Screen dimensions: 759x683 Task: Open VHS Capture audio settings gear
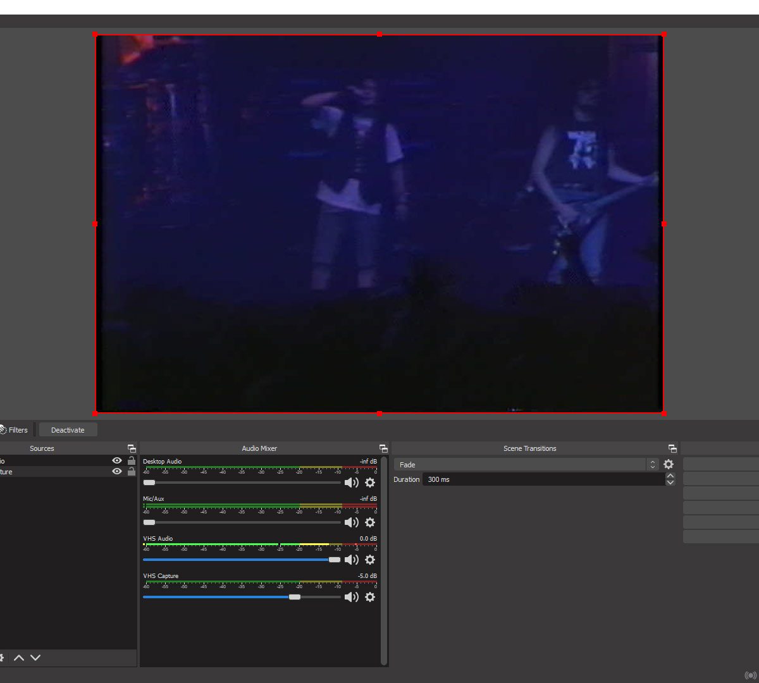(x=370, y=597)
